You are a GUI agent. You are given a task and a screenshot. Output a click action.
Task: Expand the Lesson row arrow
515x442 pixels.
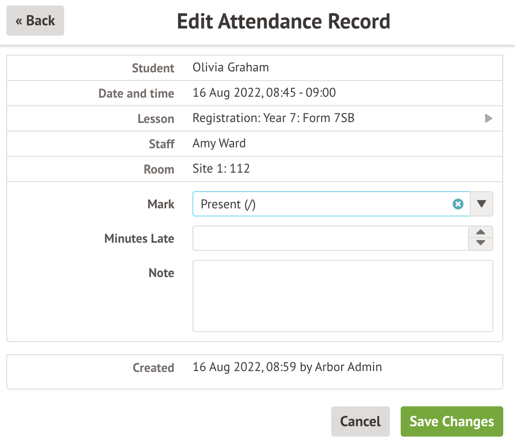488,119
